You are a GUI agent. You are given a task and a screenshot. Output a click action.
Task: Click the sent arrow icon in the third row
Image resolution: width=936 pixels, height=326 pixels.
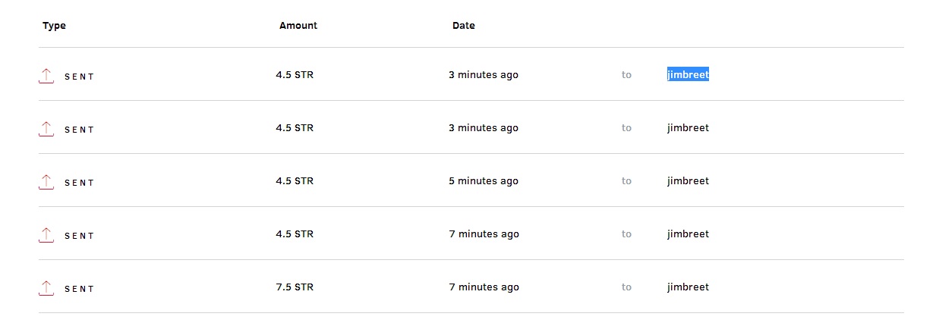tap(46, 182)
